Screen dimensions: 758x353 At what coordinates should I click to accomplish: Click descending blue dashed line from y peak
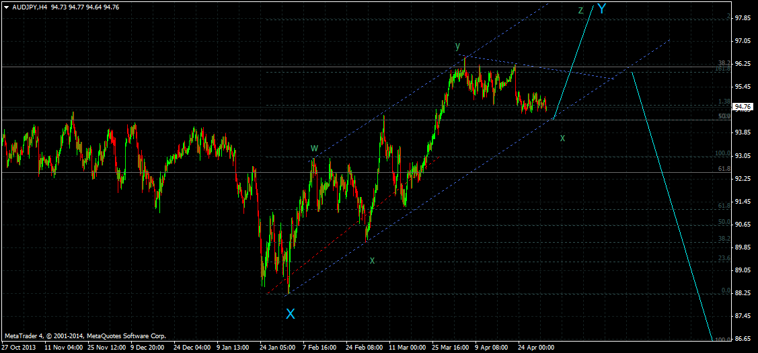537,67
